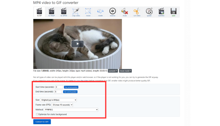The height and width of the screenshot is (126, 220).
Task: Use current position for End time
Action: (x=70, y=92)
